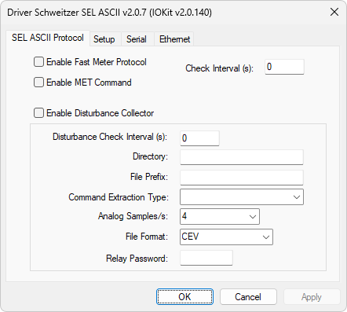Open the Setup tab
Screen dimensions: 347x312
point(104,39)
